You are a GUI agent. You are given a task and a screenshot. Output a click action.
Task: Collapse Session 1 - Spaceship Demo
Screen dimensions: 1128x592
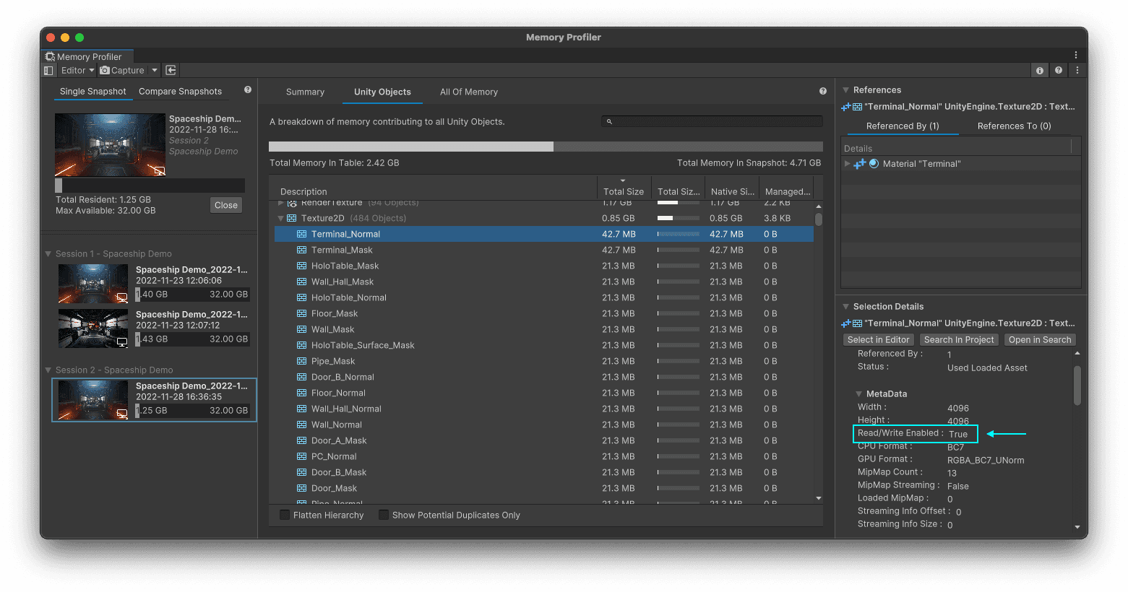click(48, 254)
